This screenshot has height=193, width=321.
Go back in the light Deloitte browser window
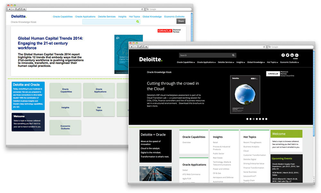pyautogui.click(x=9, y=9)
